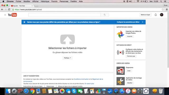Open Chrome's hamburger settings menu
Screen dimensions: 169x95
167,9
